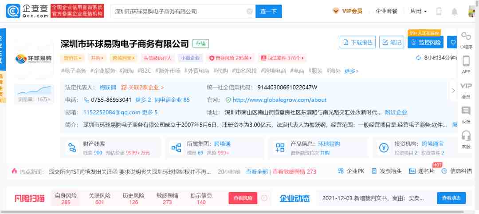The image size is (479, 214).
Task: Open 查看全部 news link
Action: pos(257,171)
